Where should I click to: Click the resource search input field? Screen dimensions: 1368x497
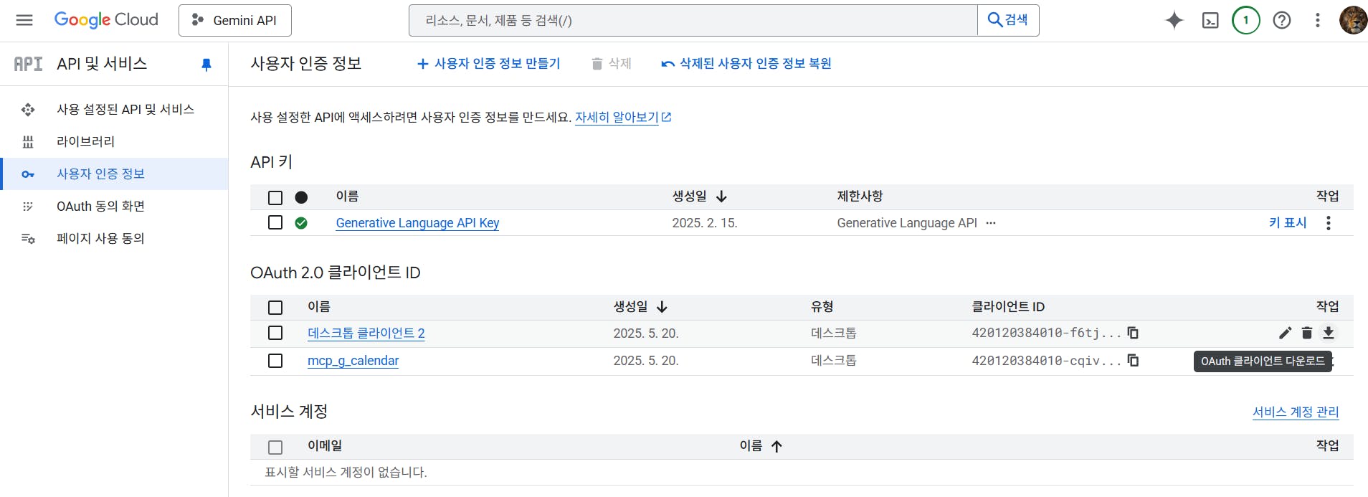(693, 20)
